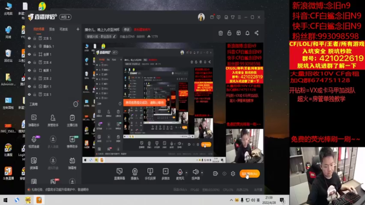
Task: Open Windows Start menu
Action: [x=5, y=200]
